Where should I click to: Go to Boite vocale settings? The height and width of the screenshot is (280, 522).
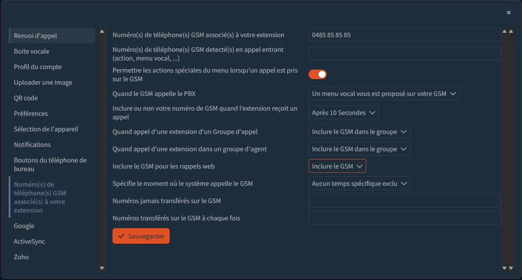pyautogui.click(x=52, y=51)
